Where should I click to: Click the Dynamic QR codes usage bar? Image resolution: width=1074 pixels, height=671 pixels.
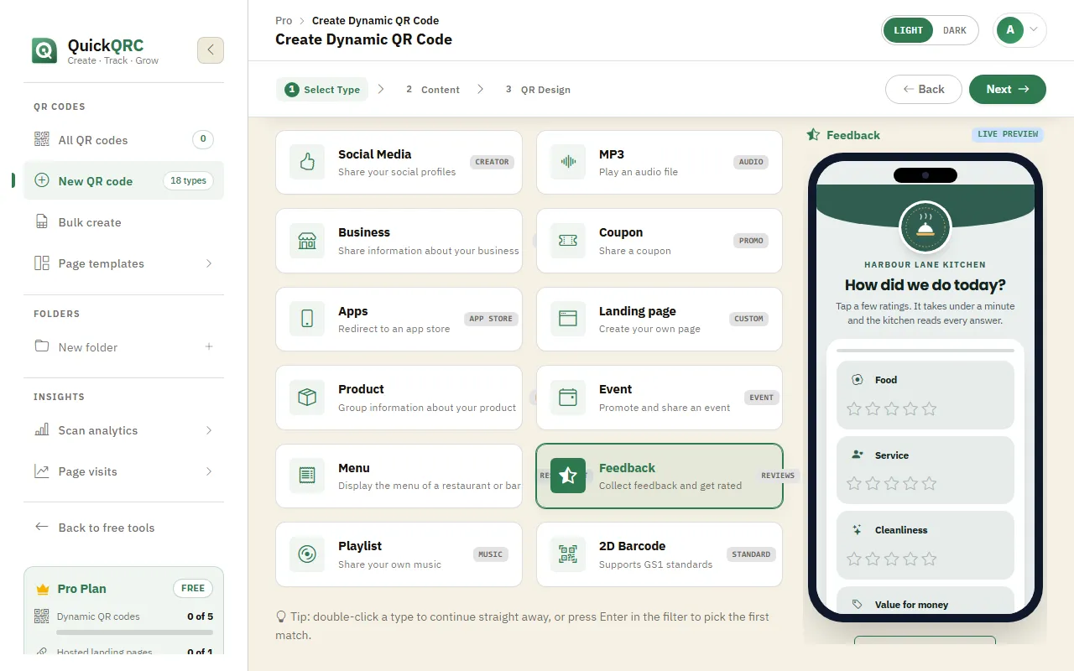135,632
